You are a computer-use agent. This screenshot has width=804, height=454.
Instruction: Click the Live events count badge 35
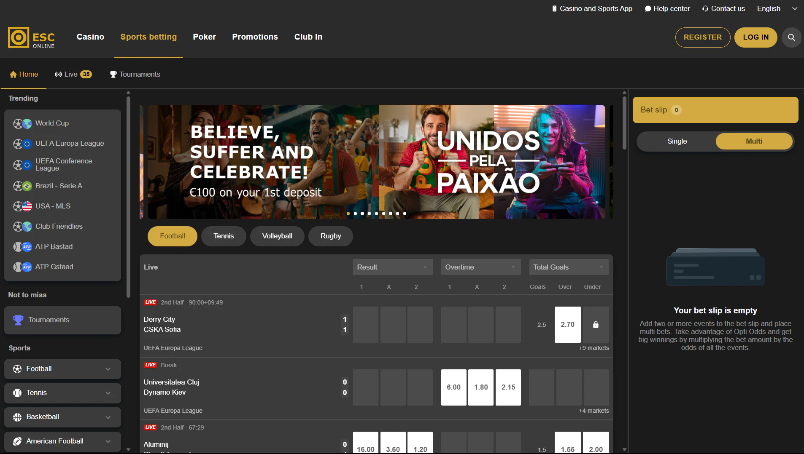pyautogui.click(x=86, y=75)
